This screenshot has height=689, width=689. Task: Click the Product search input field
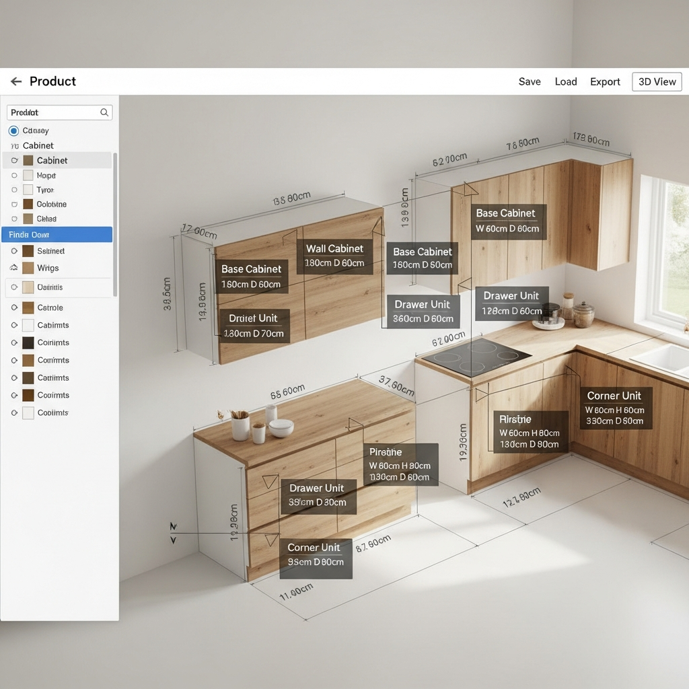click(x=54, y=112)
